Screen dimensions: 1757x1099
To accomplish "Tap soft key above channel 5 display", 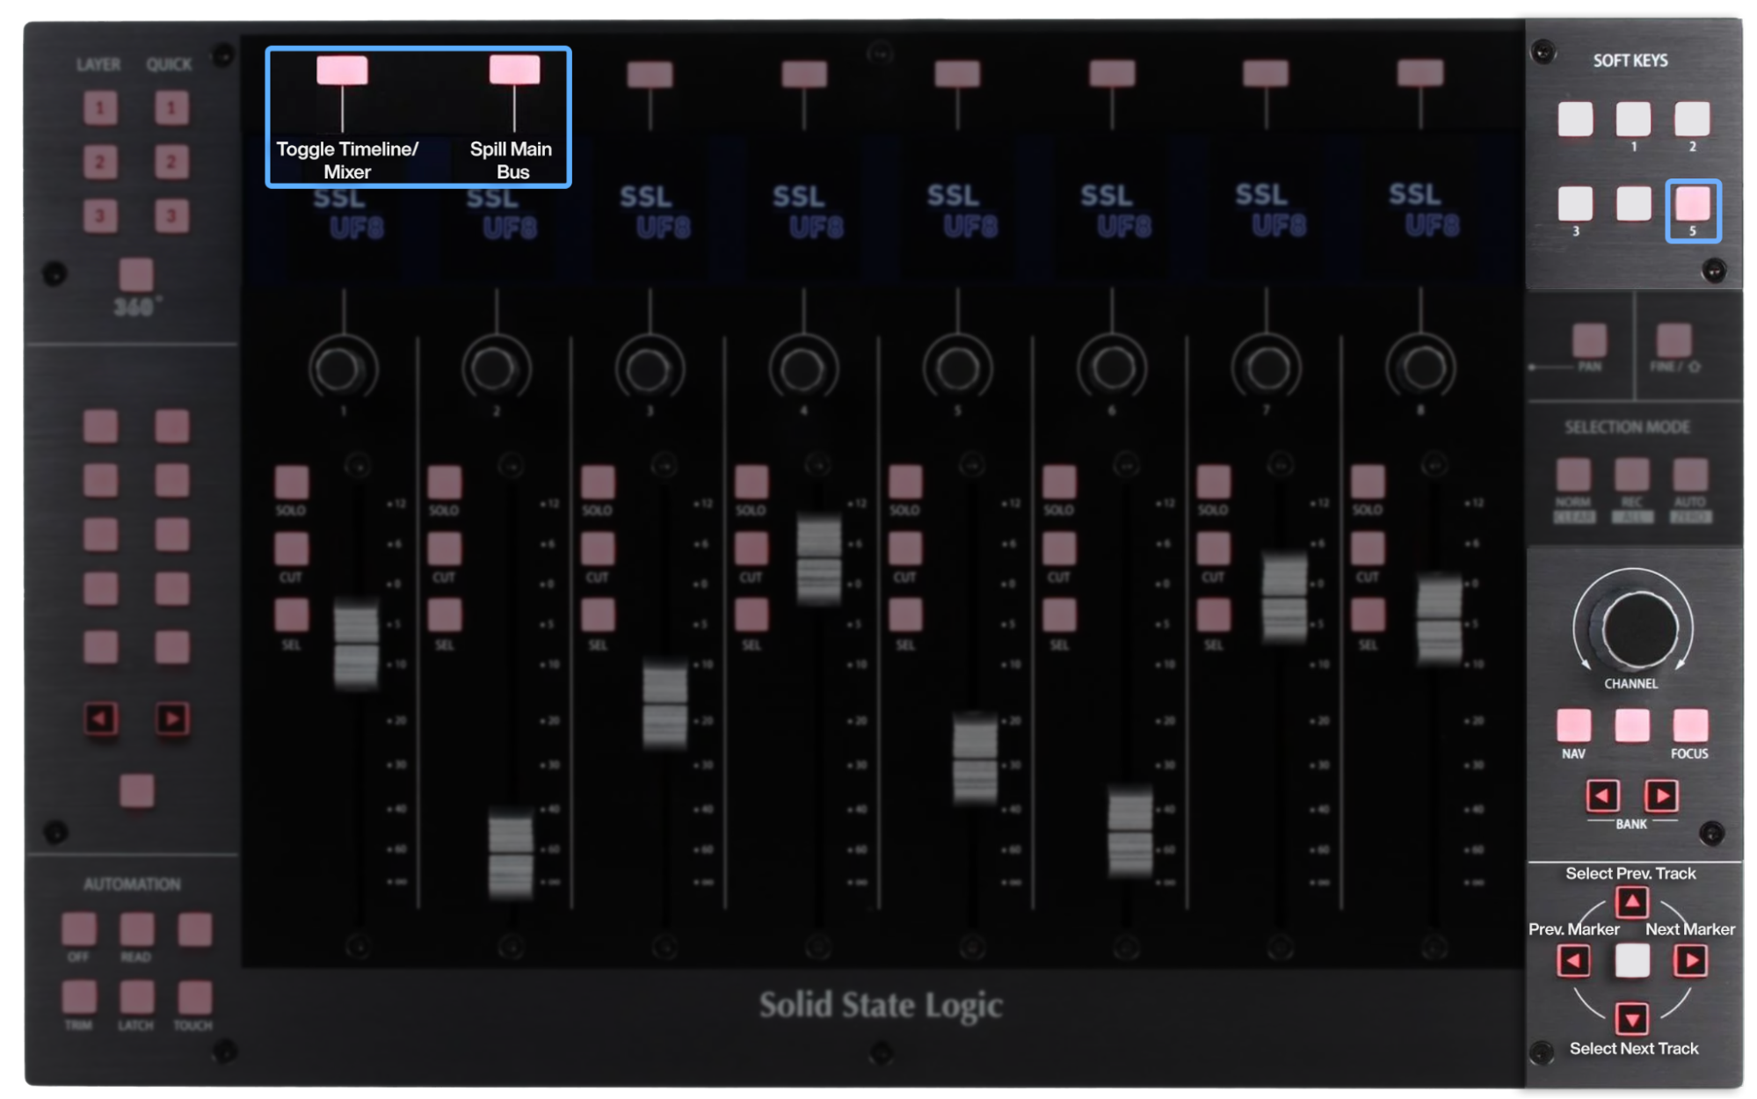I will tap(957, 74).
